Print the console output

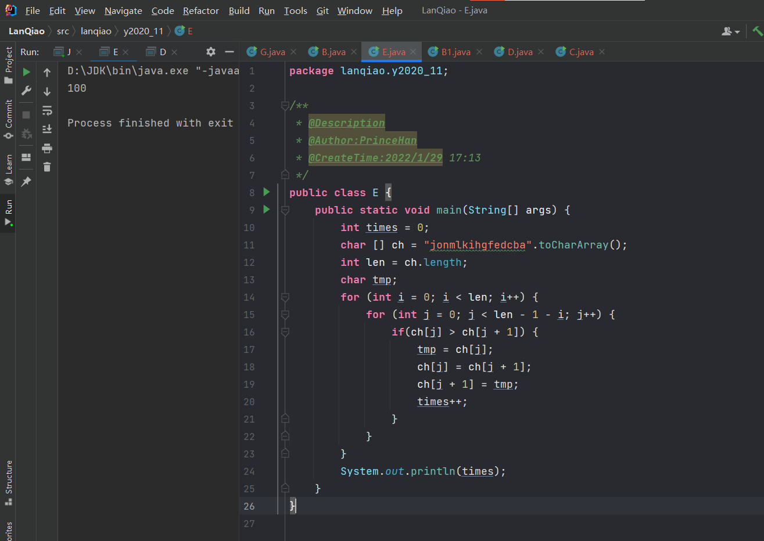[47, 148]
